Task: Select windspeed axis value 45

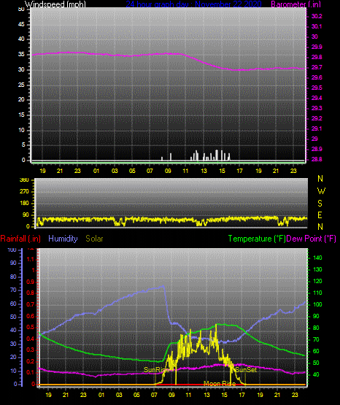Action: [x=21, y=24]
